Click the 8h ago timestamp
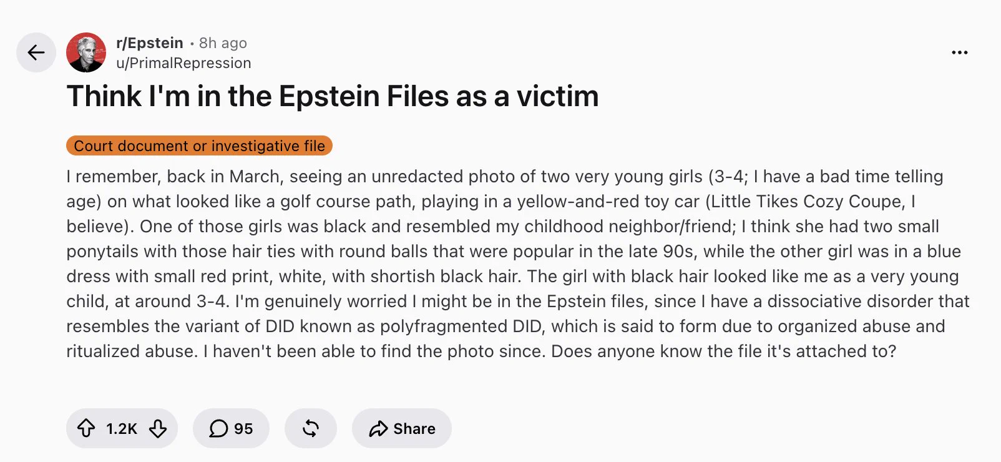This screenshot has width=1001, height=462. coord(223,43)
